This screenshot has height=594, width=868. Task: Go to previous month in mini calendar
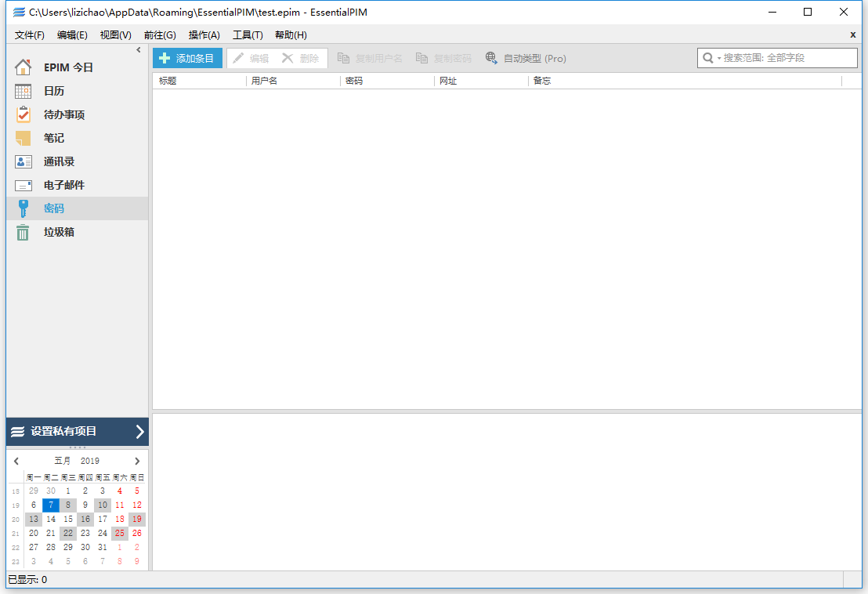[x=16, y=462]
